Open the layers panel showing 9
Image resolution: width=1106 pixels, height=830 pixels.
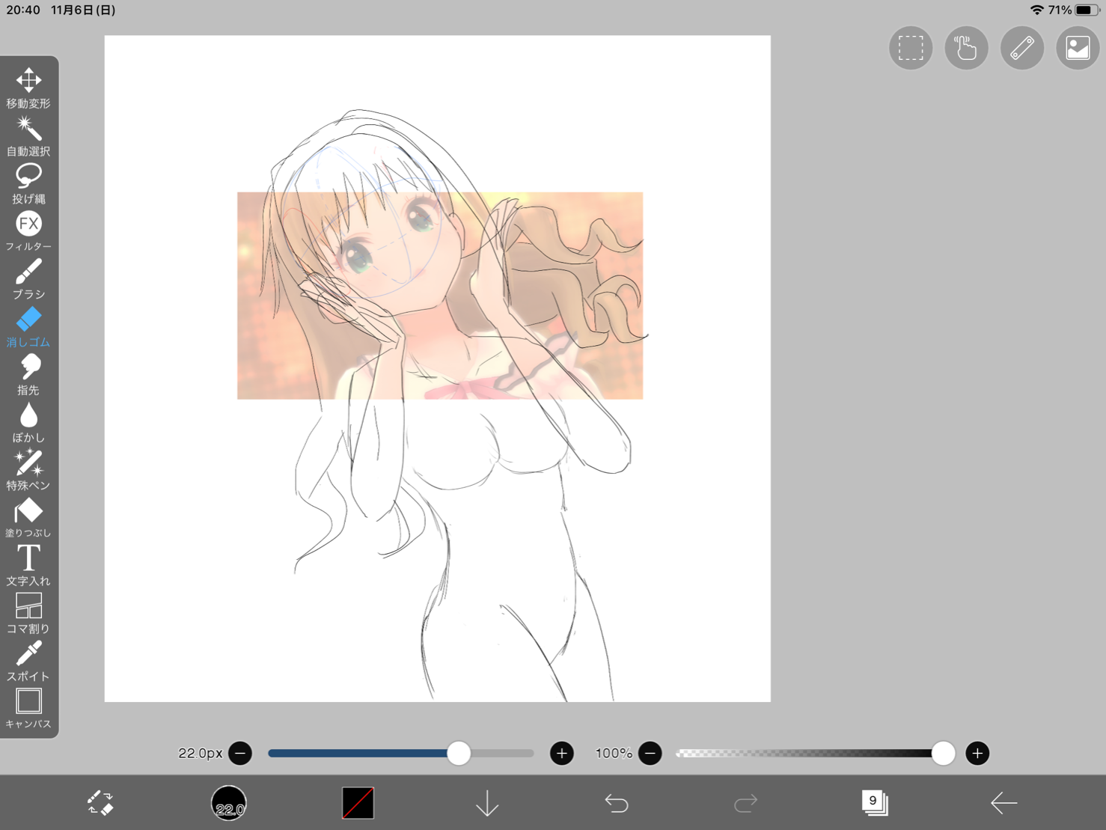[874, 802]
